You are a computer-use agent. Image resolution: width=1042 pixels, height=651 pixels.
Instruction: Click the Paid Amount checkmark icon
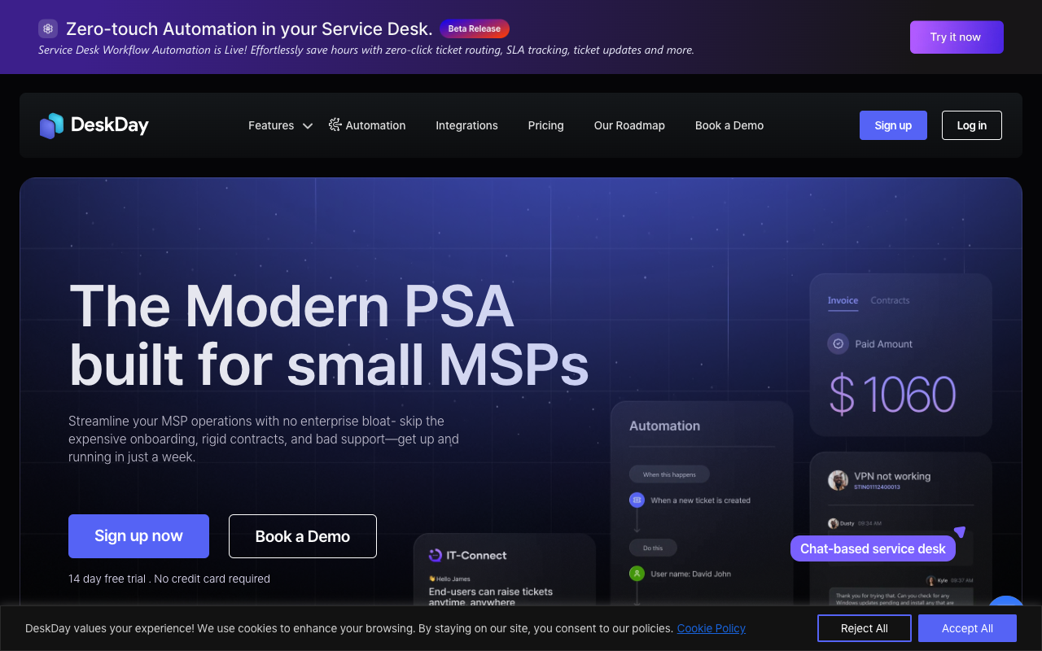point(838,343)
